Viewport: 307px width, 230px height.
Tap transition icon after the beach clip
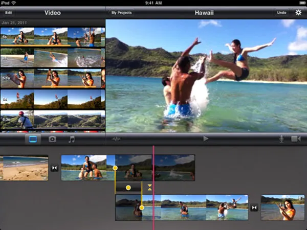click(55, 168)
